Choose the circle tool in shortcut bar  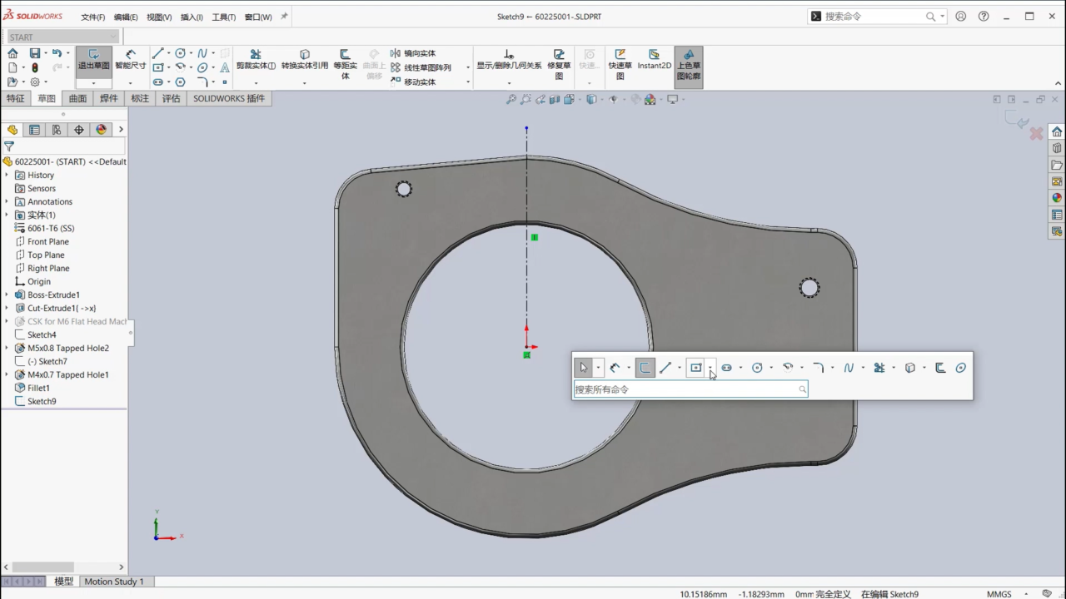tap(757, 368)
